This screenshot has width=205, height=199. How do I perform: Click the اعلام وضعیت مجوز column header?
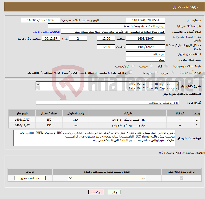pyautogui.click(x=107, y=172)
